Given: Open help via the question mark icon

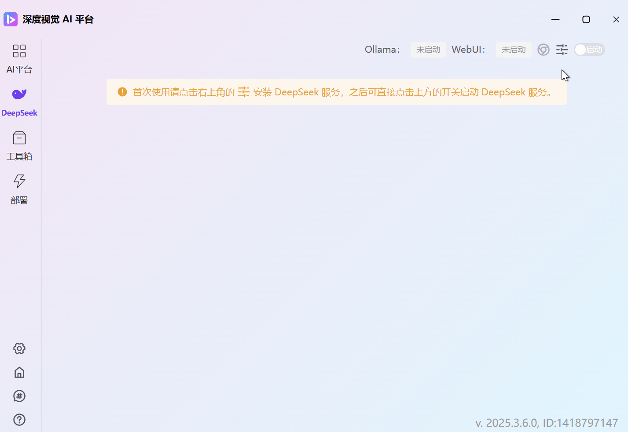Looking at the screenshot, I should tap(19, 420).
